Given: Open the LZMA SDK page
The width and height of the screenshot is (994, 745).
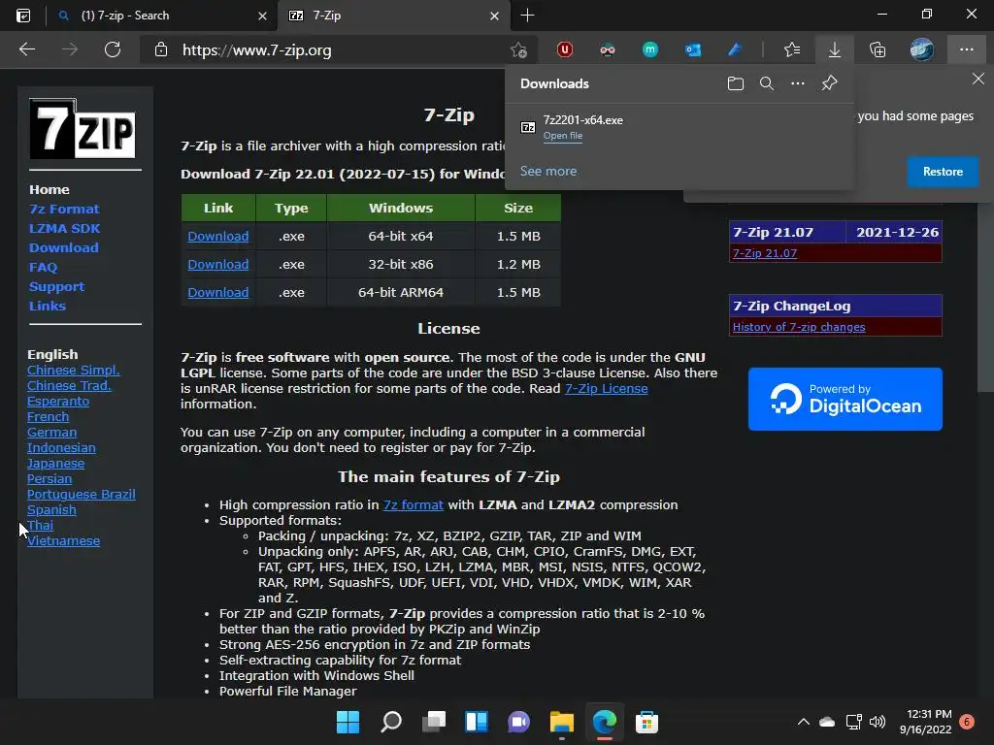Looking at the screenshot, I should tap(65, 228).
